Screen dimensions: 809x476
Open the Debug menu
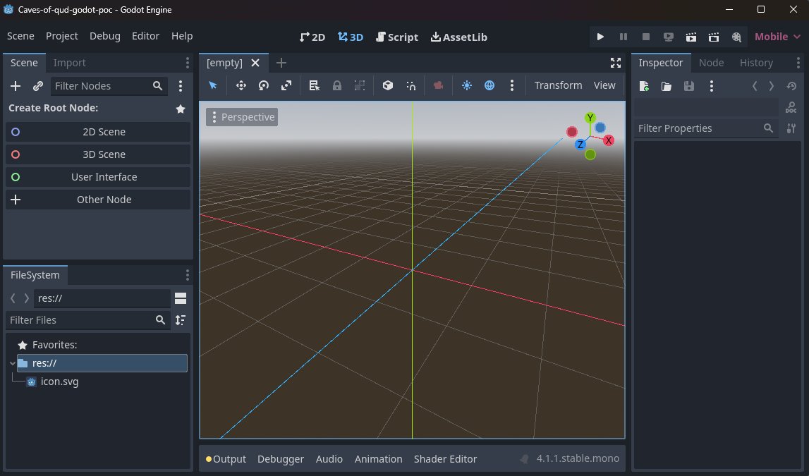[105, 36]
